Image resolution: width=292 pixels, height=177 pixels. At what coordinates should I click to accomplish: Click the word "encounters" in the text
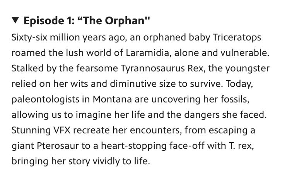coord(156,130)
